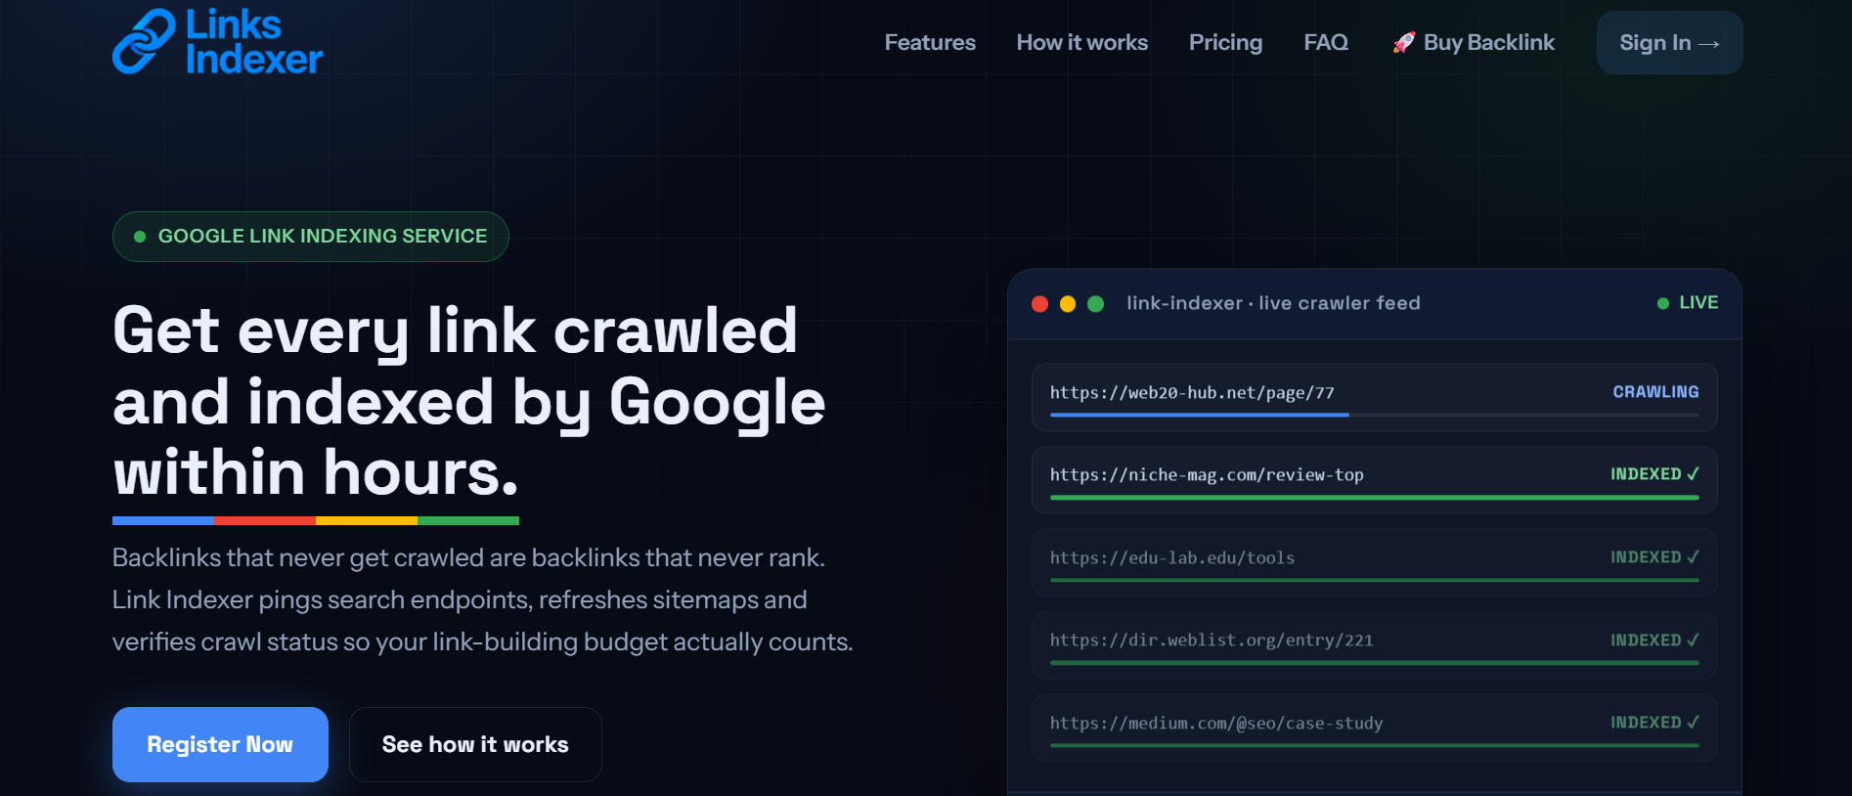Click the checkmark on medium.com INDEXED row
Viewport: 1852px width, 796px height.
click(1693, 722)
